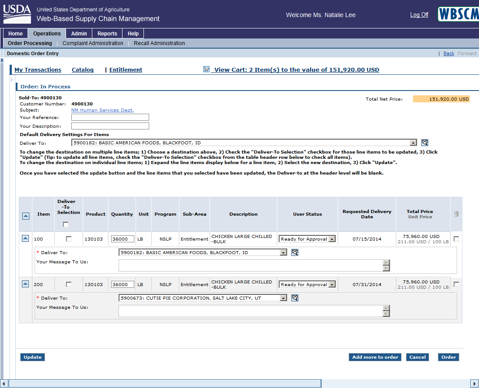Image resolution: width=479 pixels, height=388 pixels.
Task: Check the header Deliver-To Selection checkbox
Action: point(66,224)
